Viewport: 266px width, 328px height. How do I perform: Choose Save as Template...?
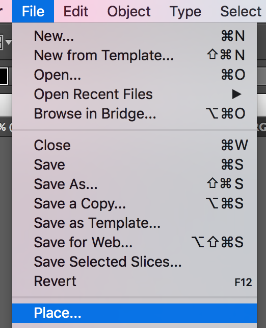click(135, 223)
